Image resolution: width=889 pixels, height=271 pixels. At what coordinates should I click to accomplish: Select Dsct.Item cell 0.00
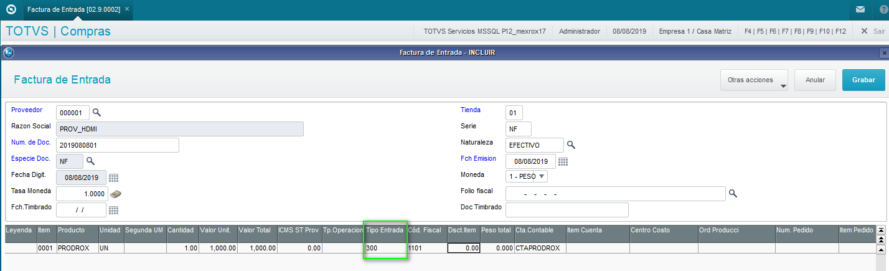[x=464, y=248]
